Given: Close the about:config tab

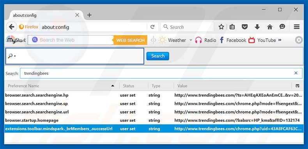Looking at the screenshot, I should pyautogui.click(x=77, y=15).
